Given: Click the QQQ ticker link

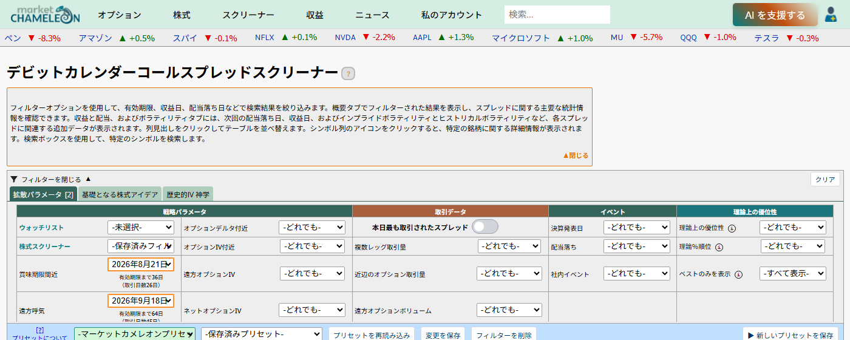Looking at the screenshot, I should tap(688, 38).
